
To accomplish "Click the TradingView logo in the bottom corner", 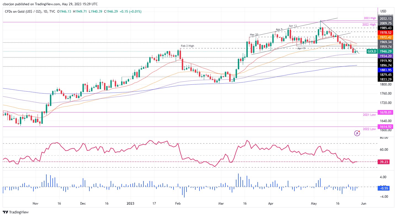I will pyautogui.click(x=15, y=212).
